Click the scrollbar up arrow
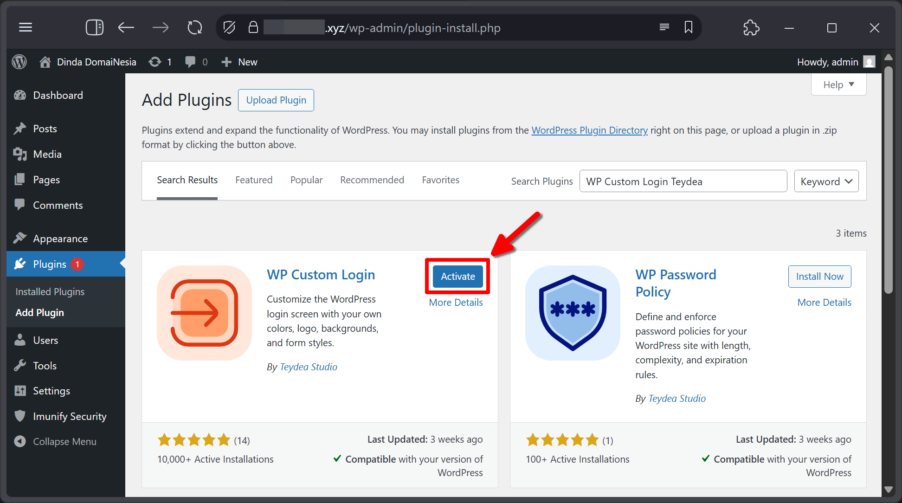 (x=889, y=57)
